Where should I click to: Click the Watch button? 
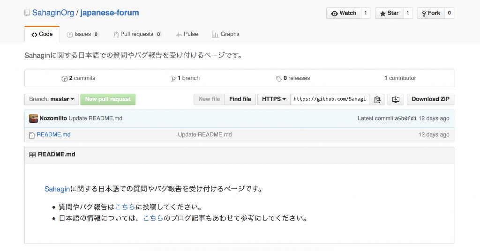344,13
